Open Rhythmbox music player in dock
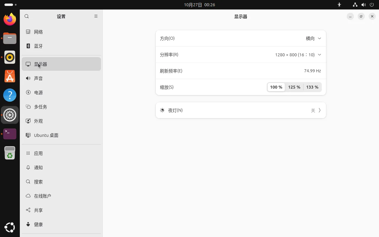Screen dimensions: 379x237 pyautogui.click(x=10, y=57)
